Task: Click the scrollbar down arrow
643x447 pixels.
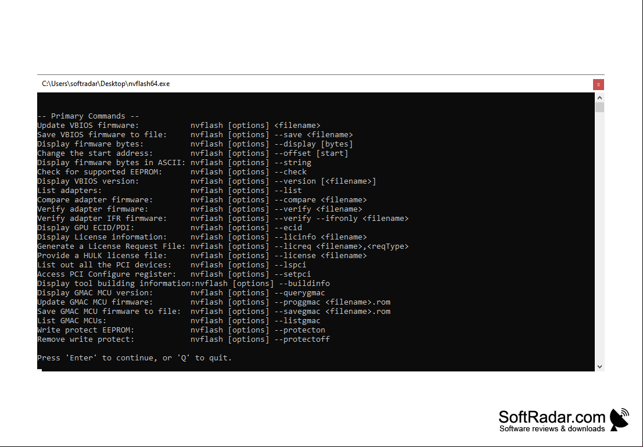Action: coord(599,367)
